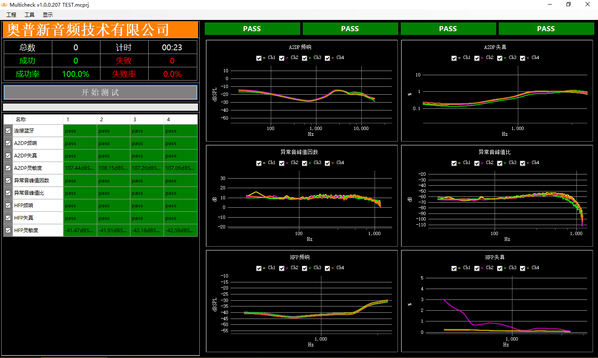Open the 工程 menu
The height and width of the screenshot is (358, 598).
tap(11, 15)
